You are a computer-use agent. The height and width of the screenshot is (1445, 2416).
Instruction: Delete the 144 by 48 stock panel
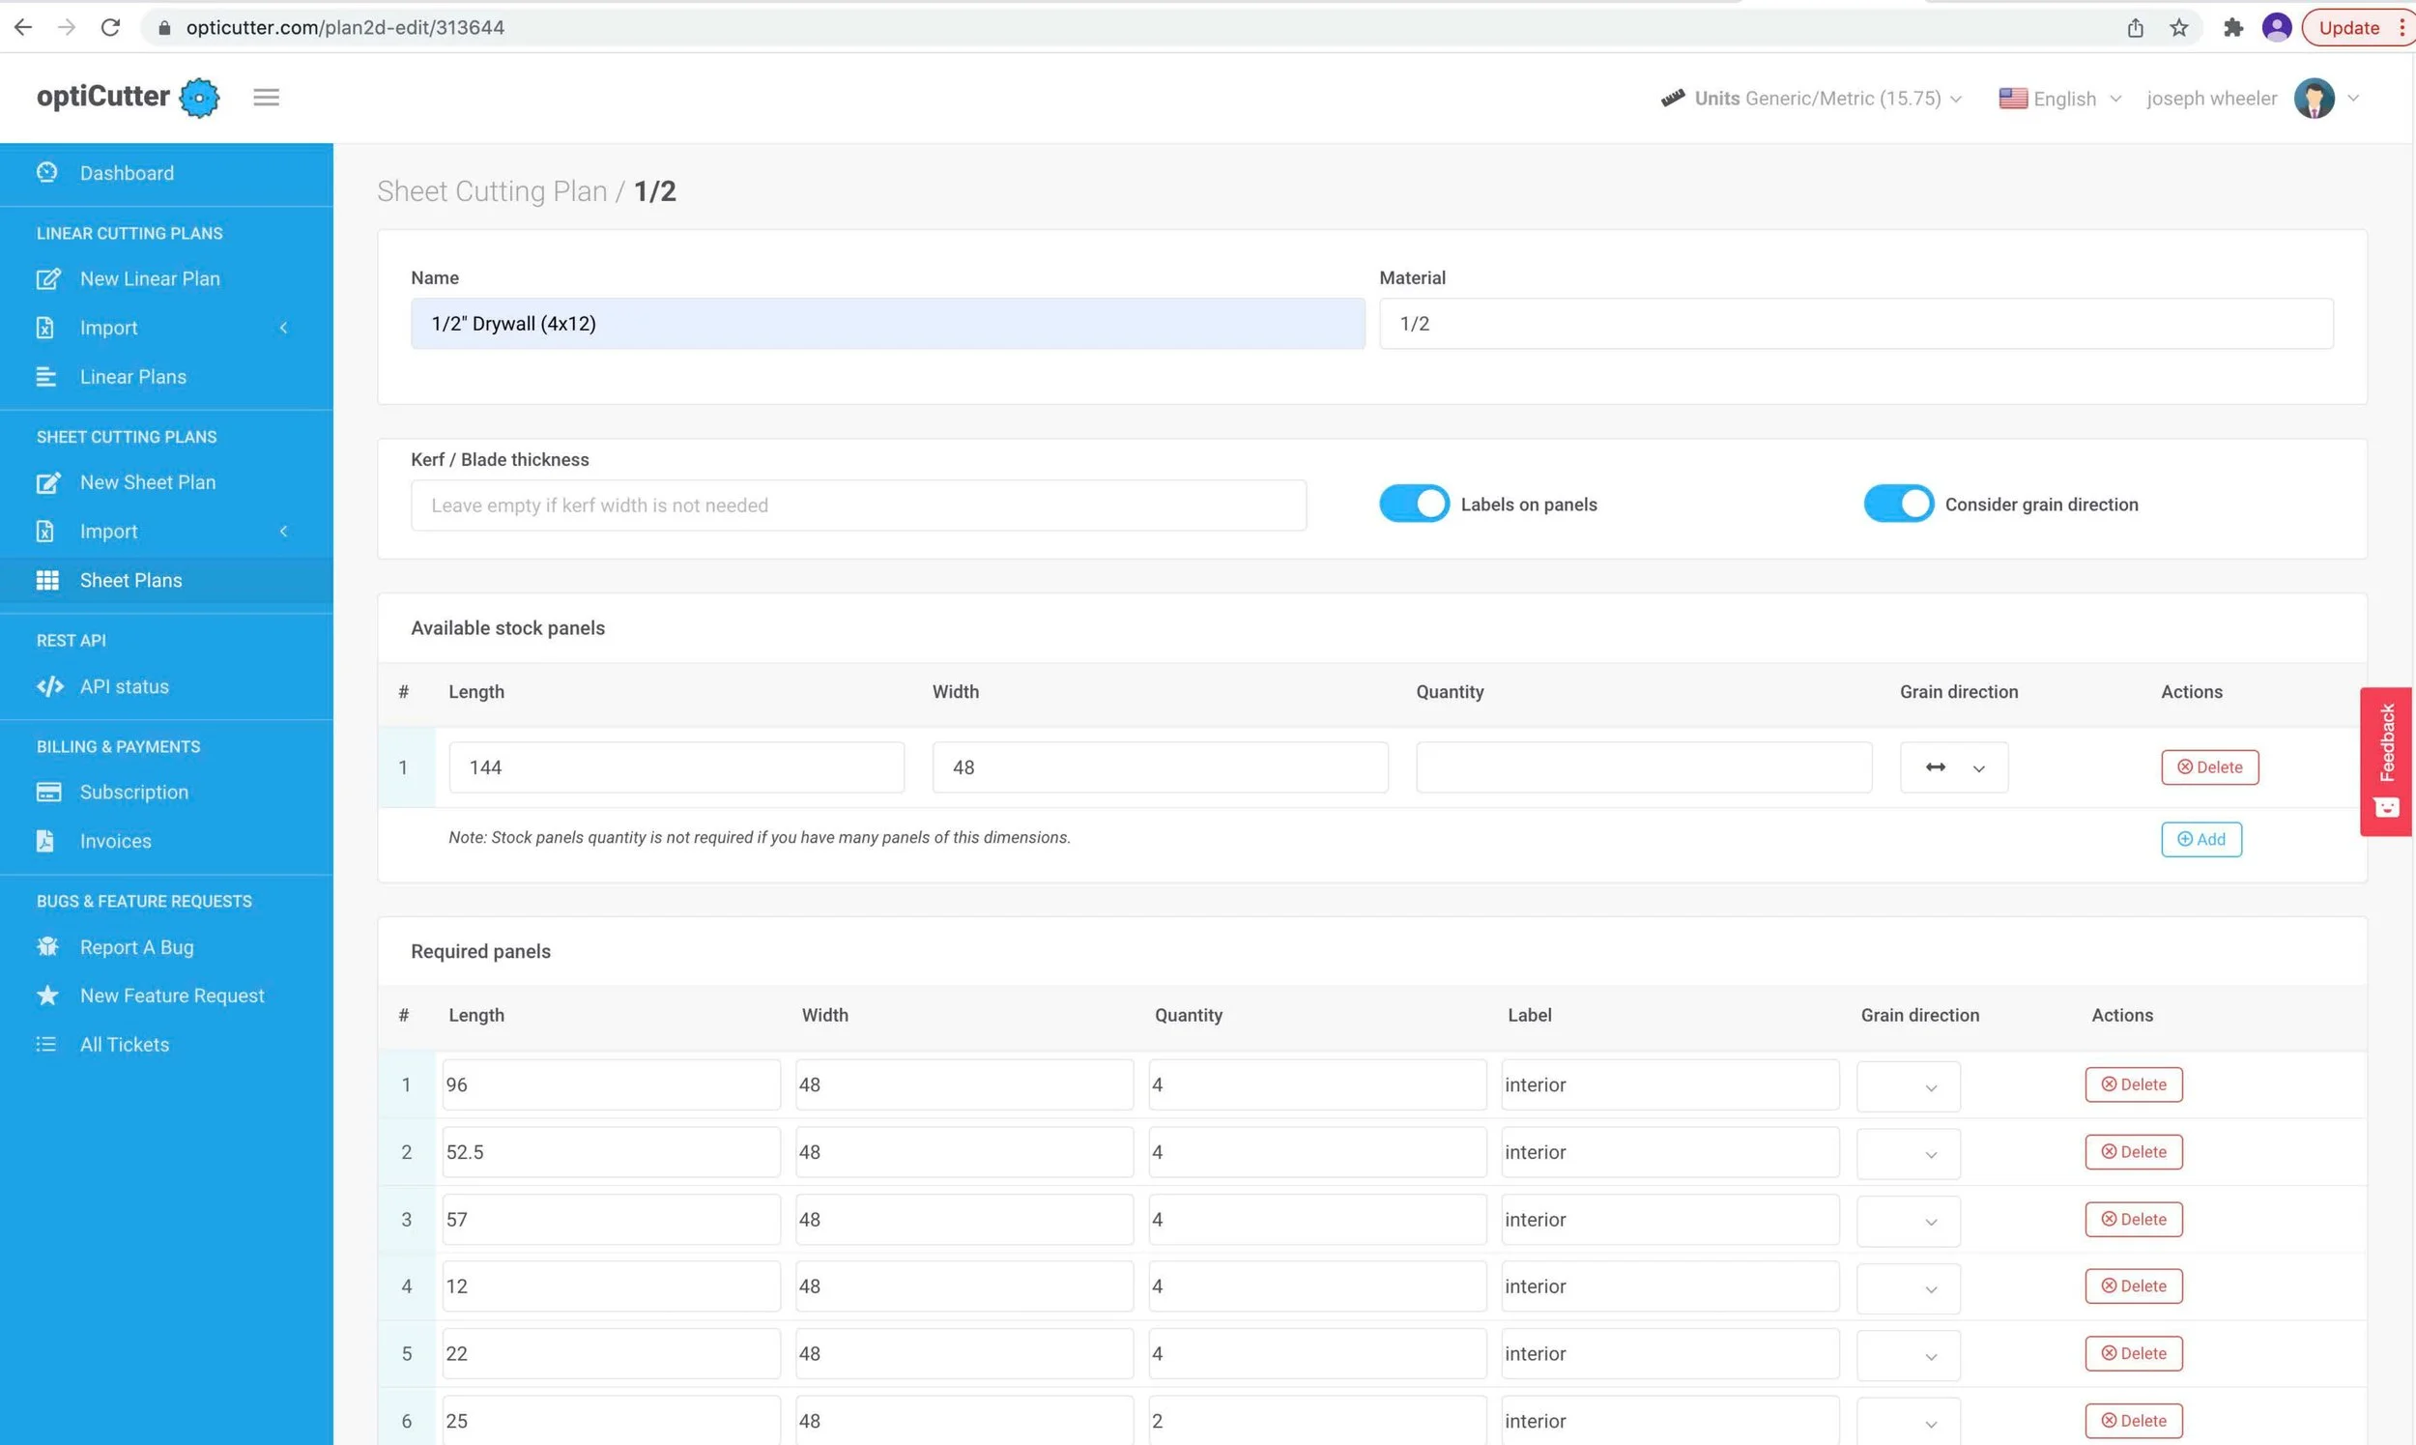pos(2208,767)
